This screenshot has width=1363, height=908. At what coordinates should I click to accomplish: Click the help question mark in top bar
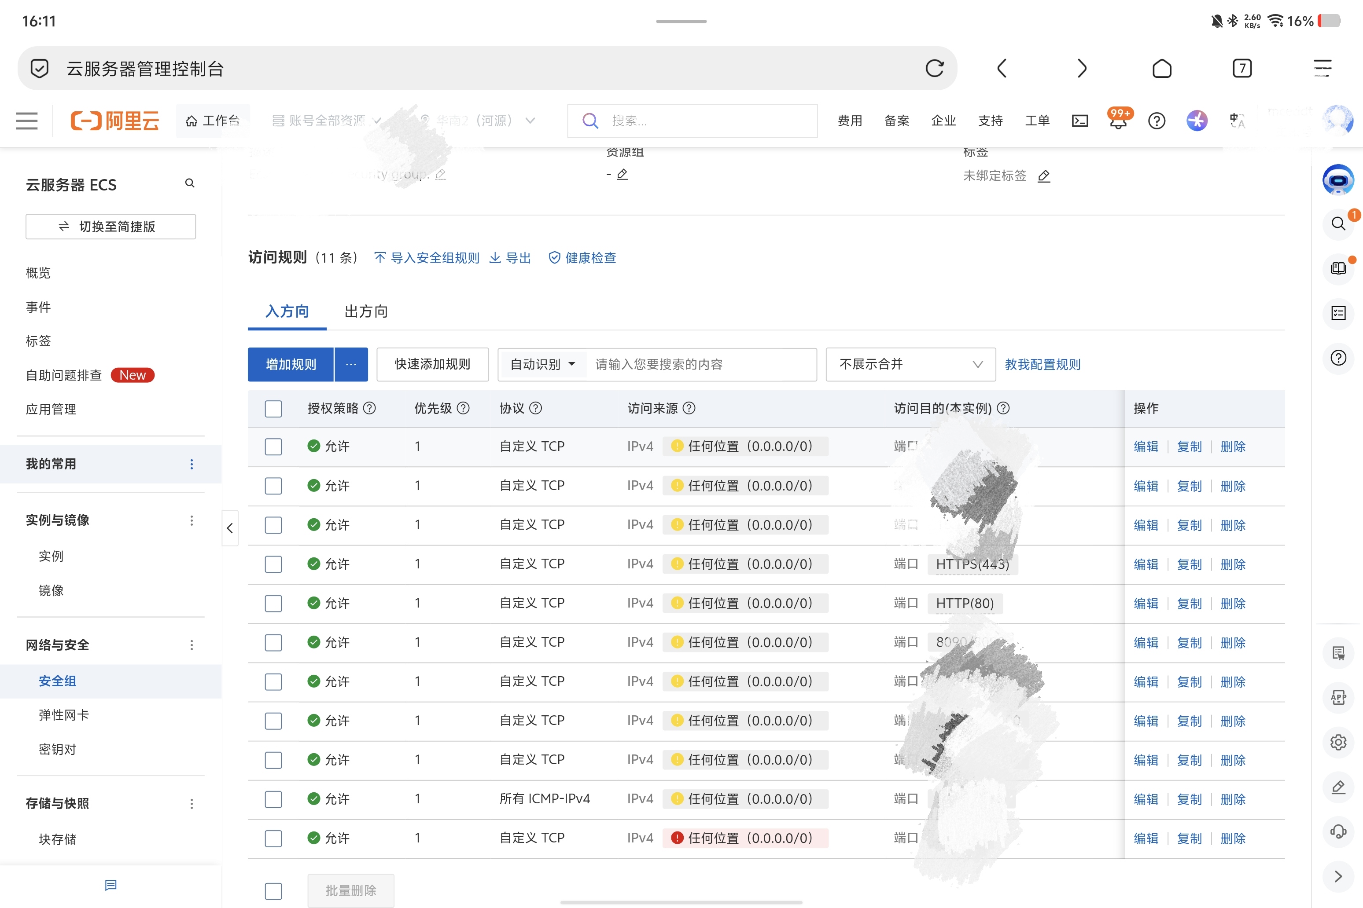[x=1157, y=121]
